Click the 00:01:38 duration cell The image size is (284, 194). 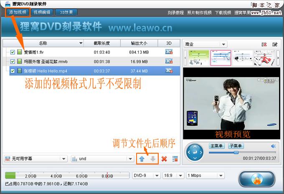[x=102, y=62]
